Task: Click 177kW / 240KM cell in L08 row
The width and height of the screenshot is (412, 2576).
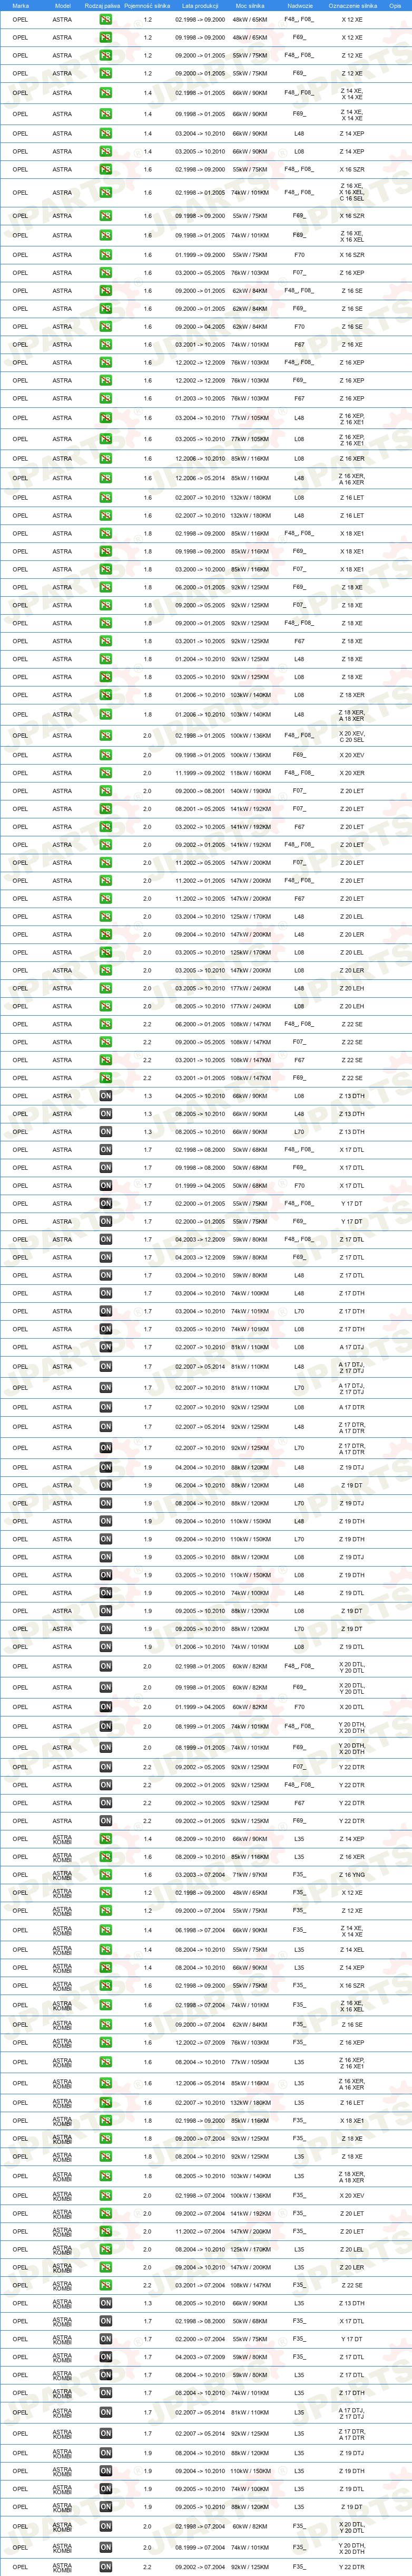Action: pos(249,1006)
